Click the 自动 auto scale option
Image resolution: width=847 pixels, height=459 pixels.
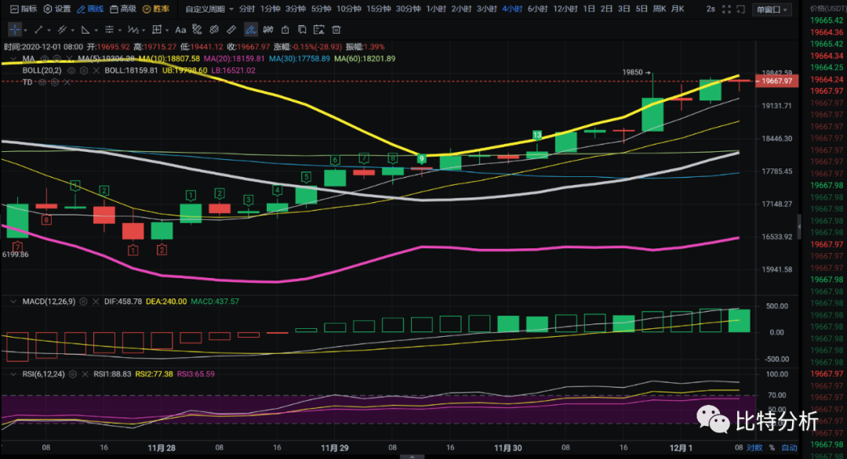point(788,448)
